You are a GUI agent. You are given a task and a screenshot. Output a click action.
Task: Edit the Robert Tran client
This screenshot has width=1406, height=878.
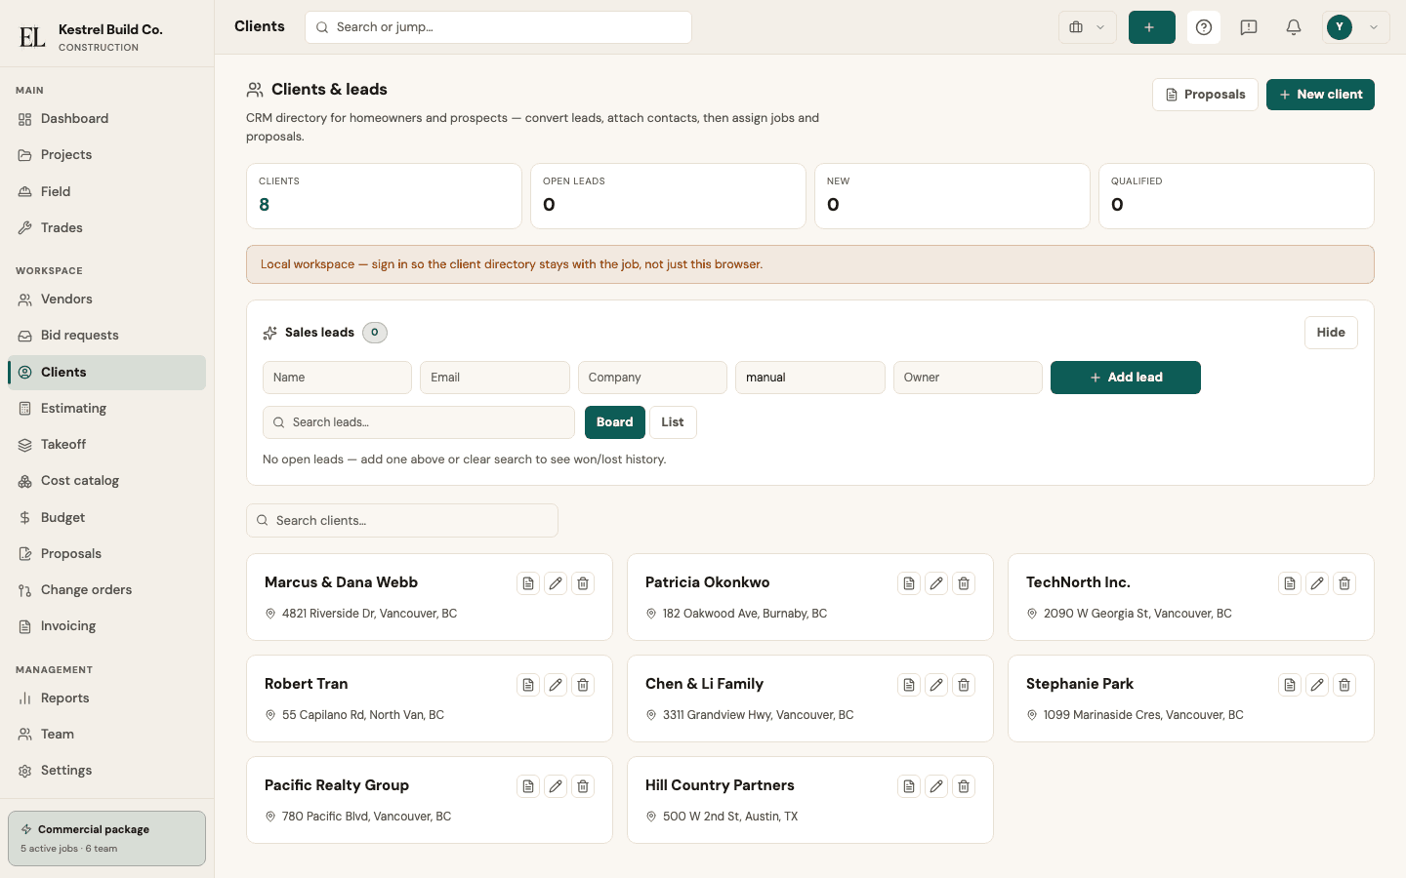click(x=556, y=685)
